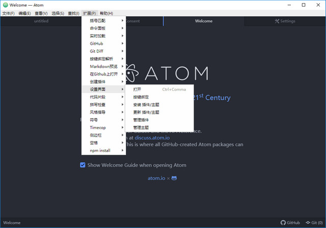Expand the 拼写检查 submenu
This screenshot has height=228, width=326.
tap(104, 105)
